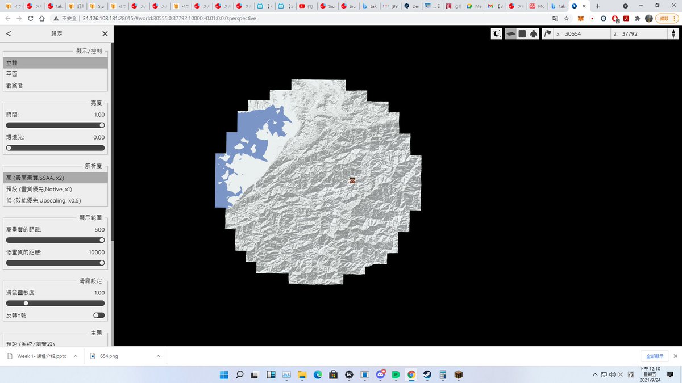Expand options for 654.png download

159,356
